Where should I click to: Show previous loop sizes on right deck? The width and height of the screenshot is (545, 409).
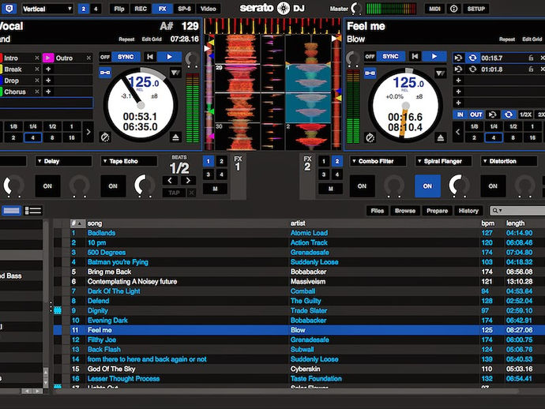tap(458, 132)
